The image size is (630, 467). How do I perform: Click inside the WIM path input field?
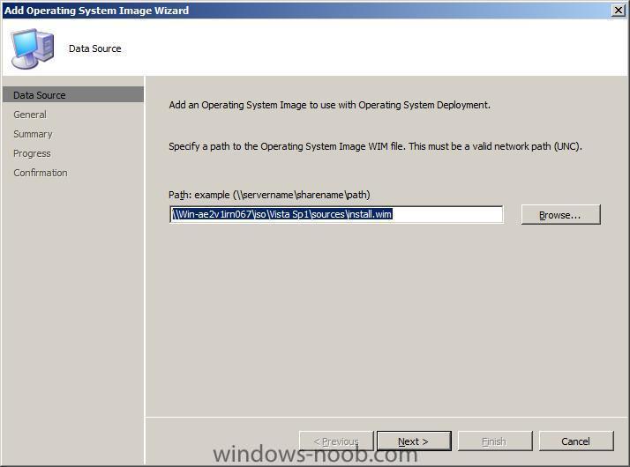click(x=336, y=214)
